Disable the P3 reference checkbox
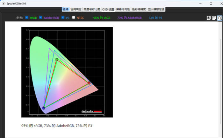This screenshot has width=223, height=138. 63,17
